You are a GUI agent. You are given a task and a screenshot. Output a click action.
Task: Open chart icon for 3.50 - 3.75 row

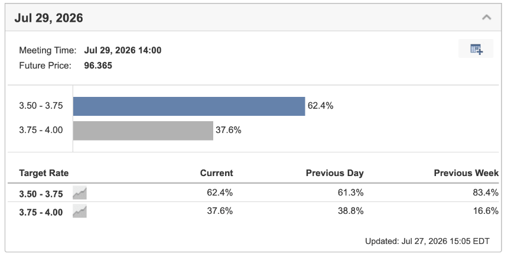(x=80, y=193)
